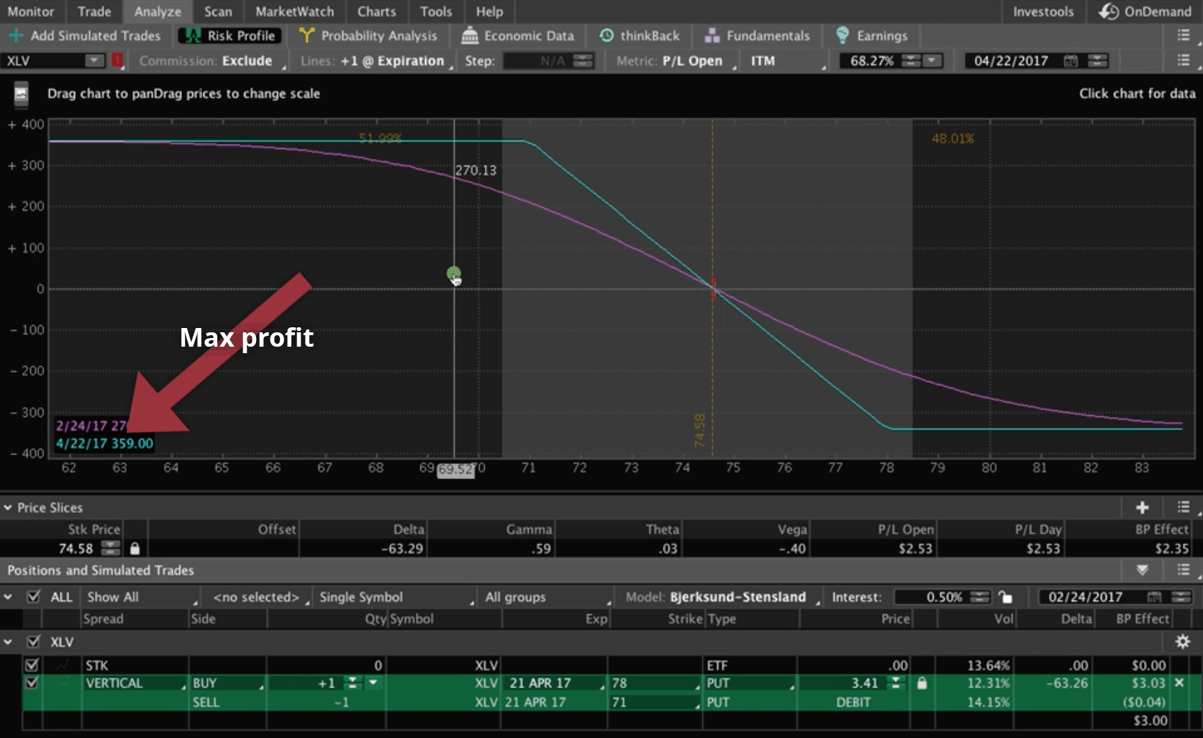Open Price Slices menu icon
The image size is (1203, 738).
tap(1183, 508)
